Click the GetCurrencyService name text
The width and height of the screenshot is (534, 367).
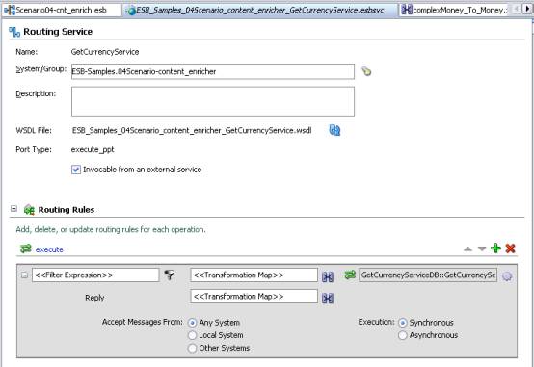[x=105, y=52]
